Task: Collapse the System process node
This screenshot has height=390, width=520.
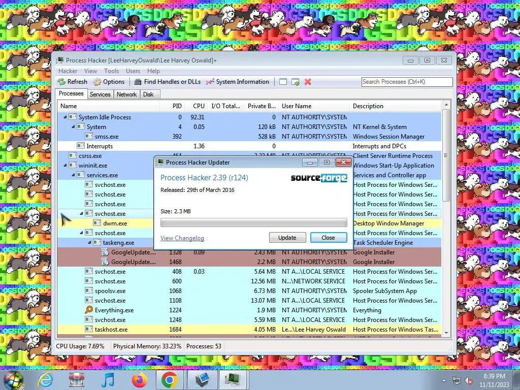Action: (x=73, y=126)
